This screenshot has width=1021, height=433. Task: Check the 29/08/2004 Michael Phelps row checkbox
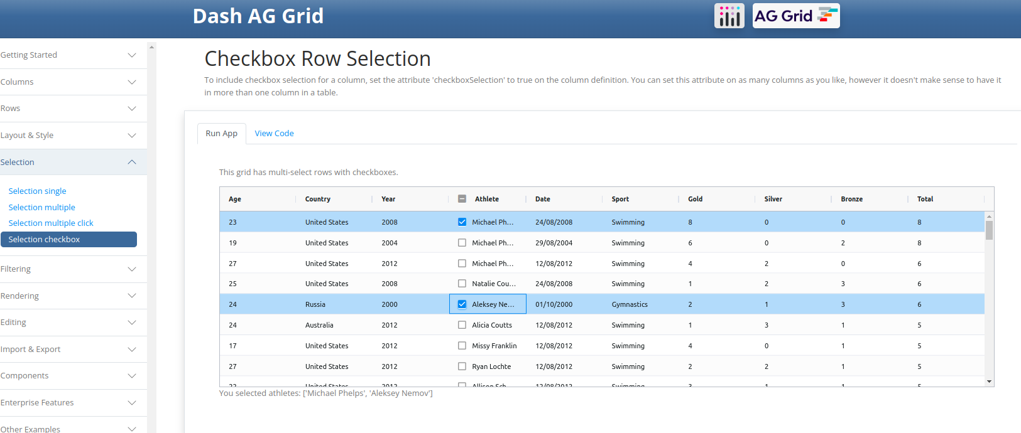462,243
